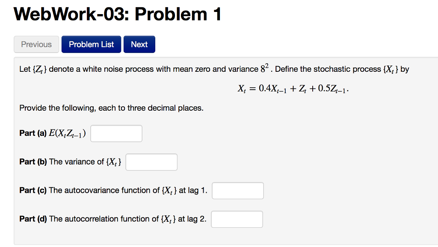438x247 pixels.
Task: Click the three decimal places instruction text
Action: [111, 108]
